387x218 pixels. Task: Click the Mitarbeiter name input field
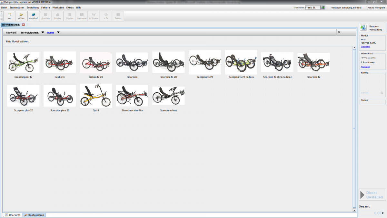[x=313, y=7]
